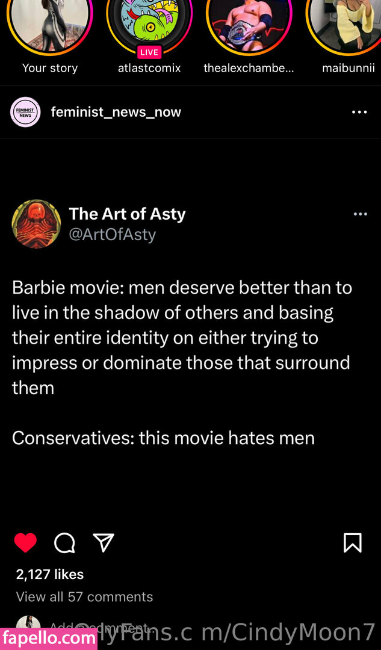Open feminist_news_now post options menu
Image resolution: width=381 pixels, height=650 pixels.
click(x=359, y=112)
